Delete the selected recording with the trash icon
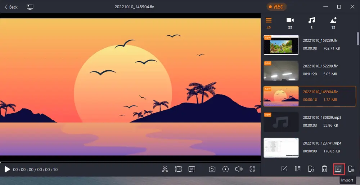 (324, 169)
